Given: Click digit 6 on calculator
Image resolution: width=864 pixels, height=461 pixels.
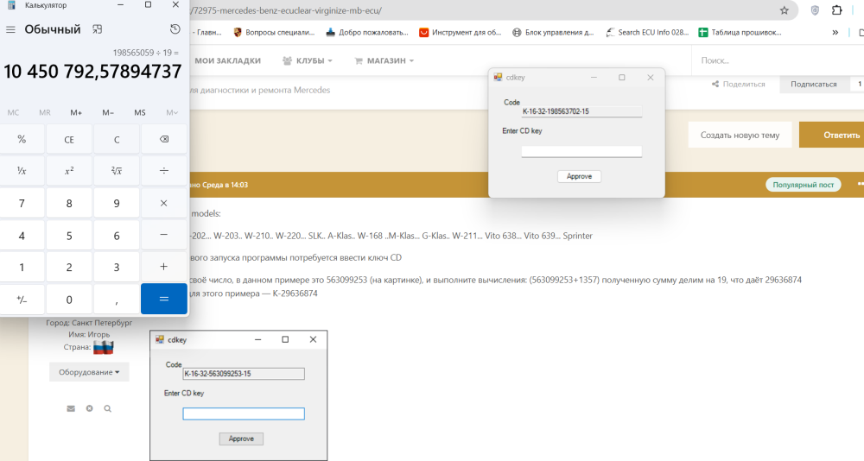Looking at the screenshot, I should pyautogui.click(x=117, y=235).
